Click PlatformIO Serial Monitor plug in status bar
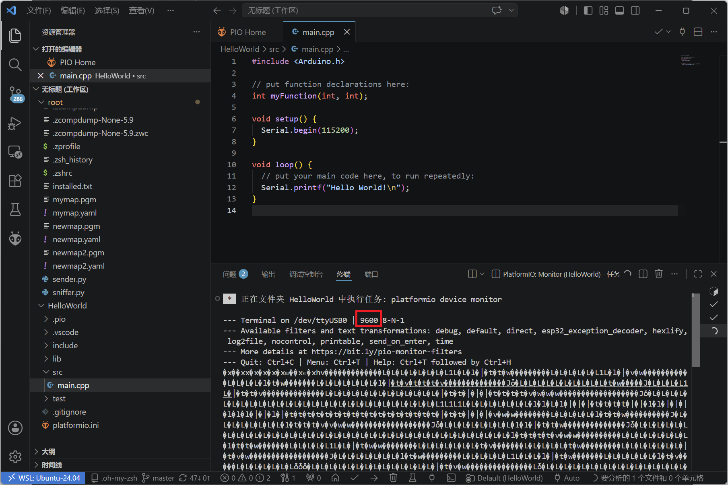This screenshot has height=485, width=728. (432, 478)
